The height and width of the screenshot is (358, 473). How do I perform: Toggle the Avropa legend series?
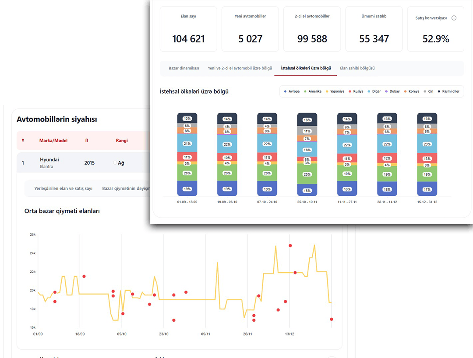pos(292,91)
